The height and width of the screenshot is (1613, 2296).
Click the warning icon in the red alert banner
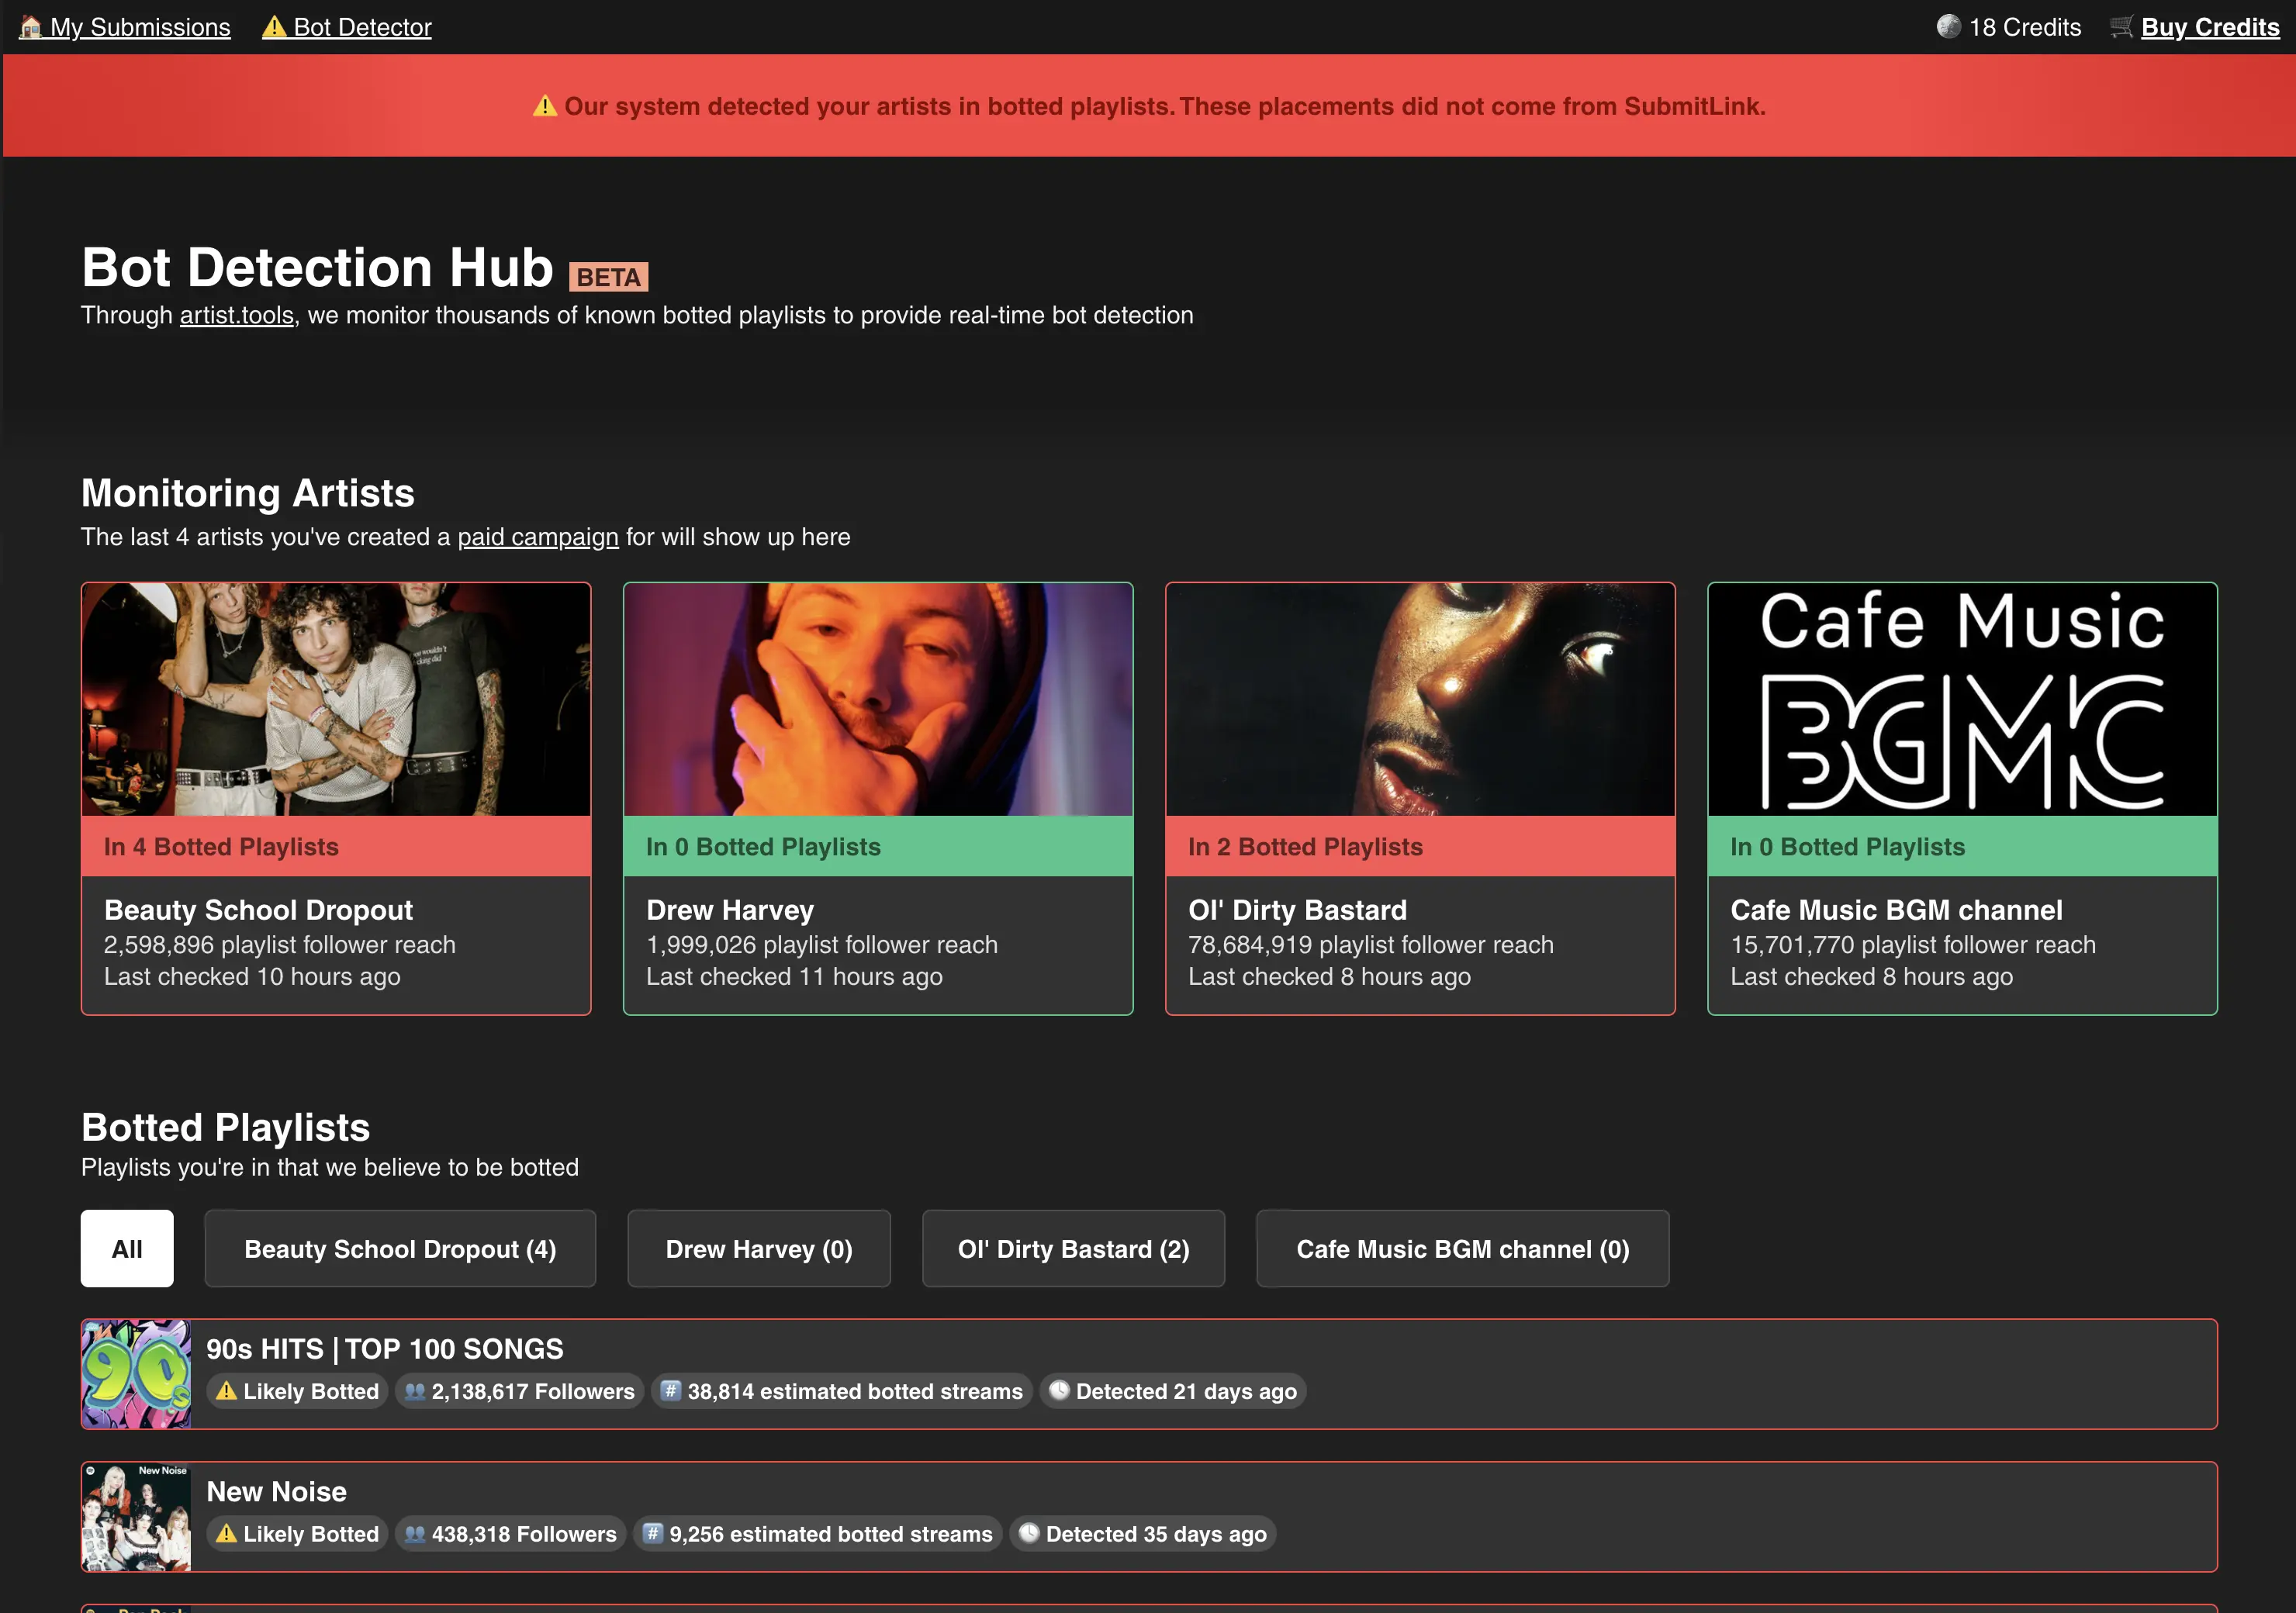545,105
